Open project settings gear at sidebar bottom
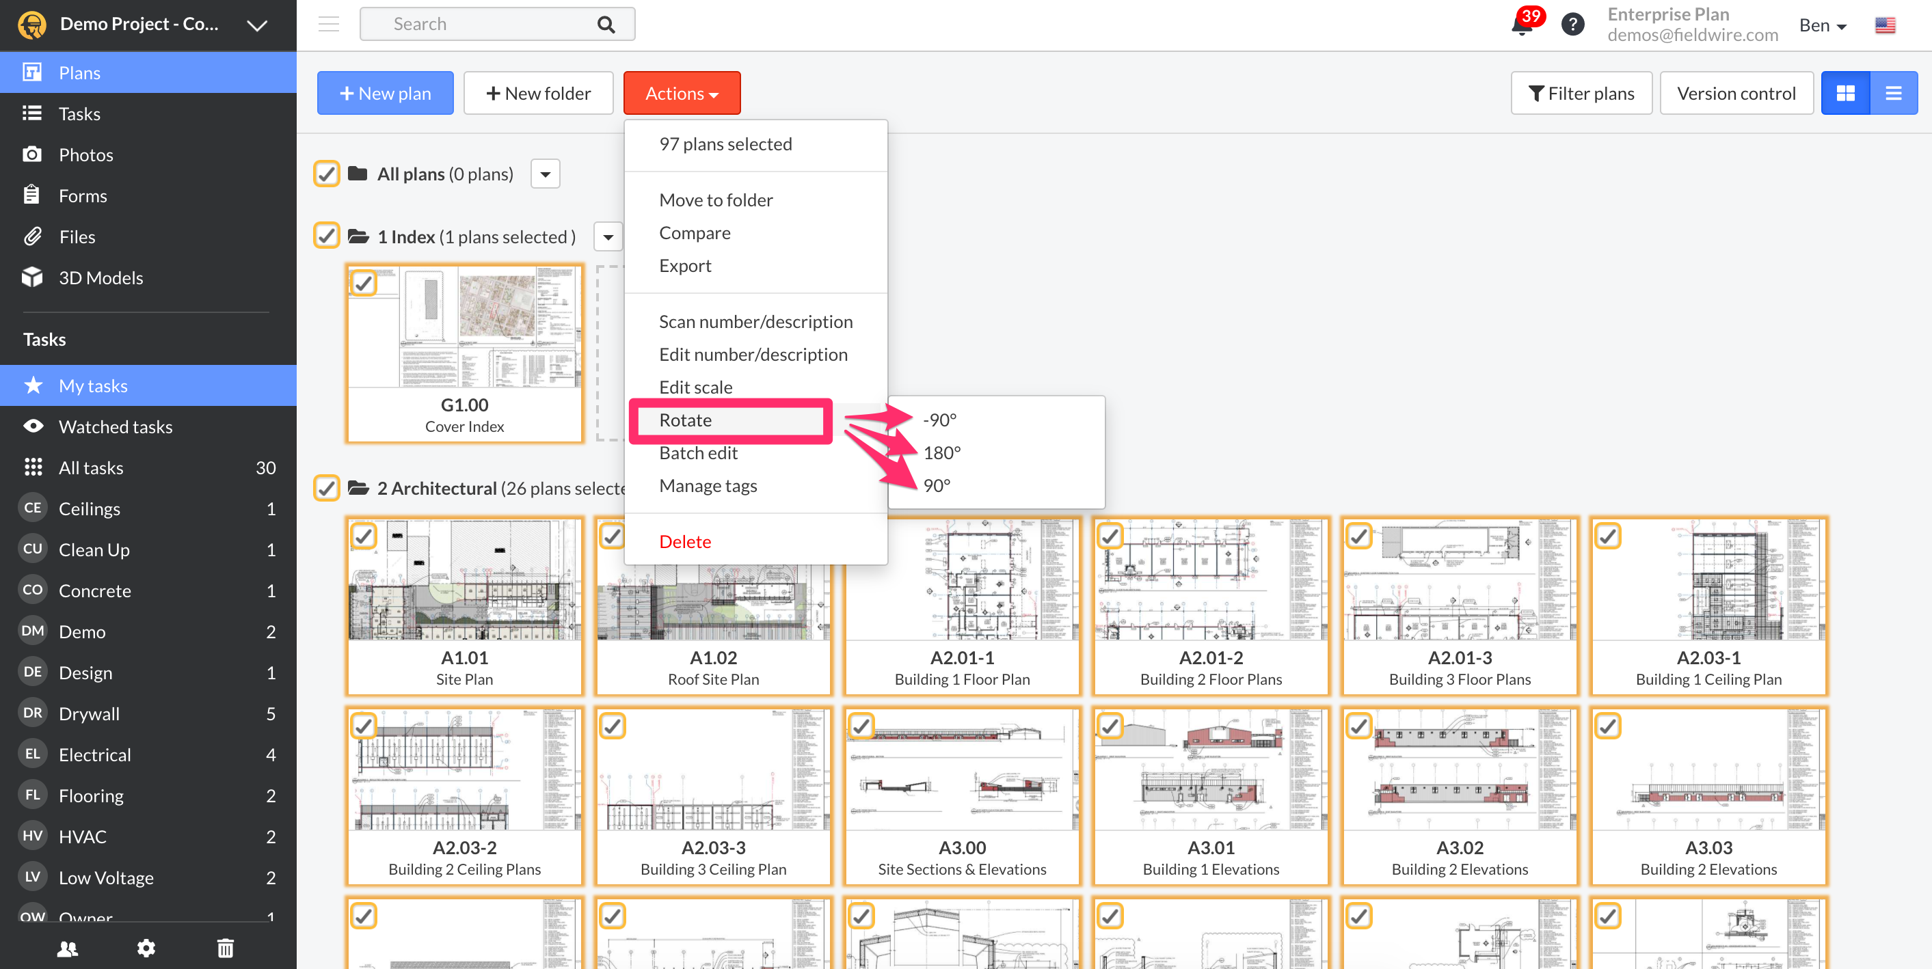 click(146, 947)
